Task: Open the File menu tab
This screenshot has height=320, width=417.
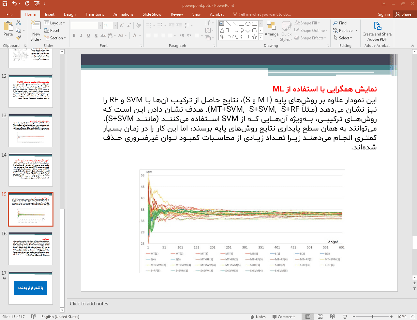Action: [x=9, y=14]
